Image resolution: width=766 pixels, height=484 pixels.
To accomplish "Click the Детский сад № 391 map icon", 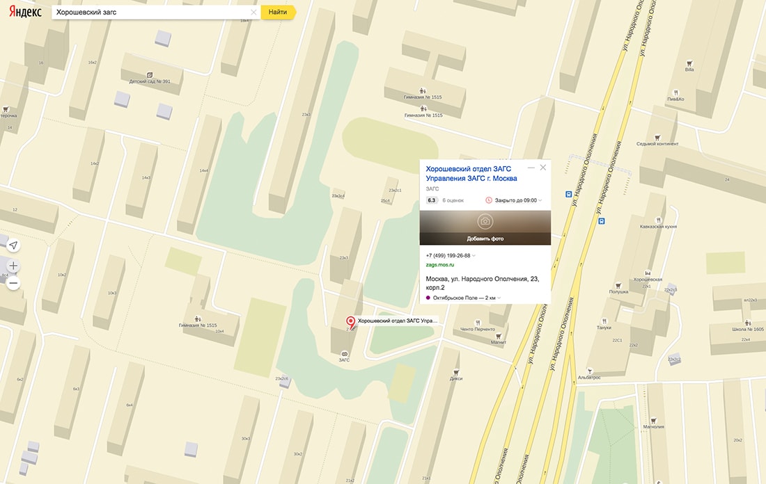I will (150, 74).
